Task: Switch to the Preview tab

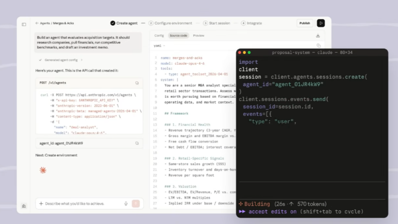Action: 198,36
